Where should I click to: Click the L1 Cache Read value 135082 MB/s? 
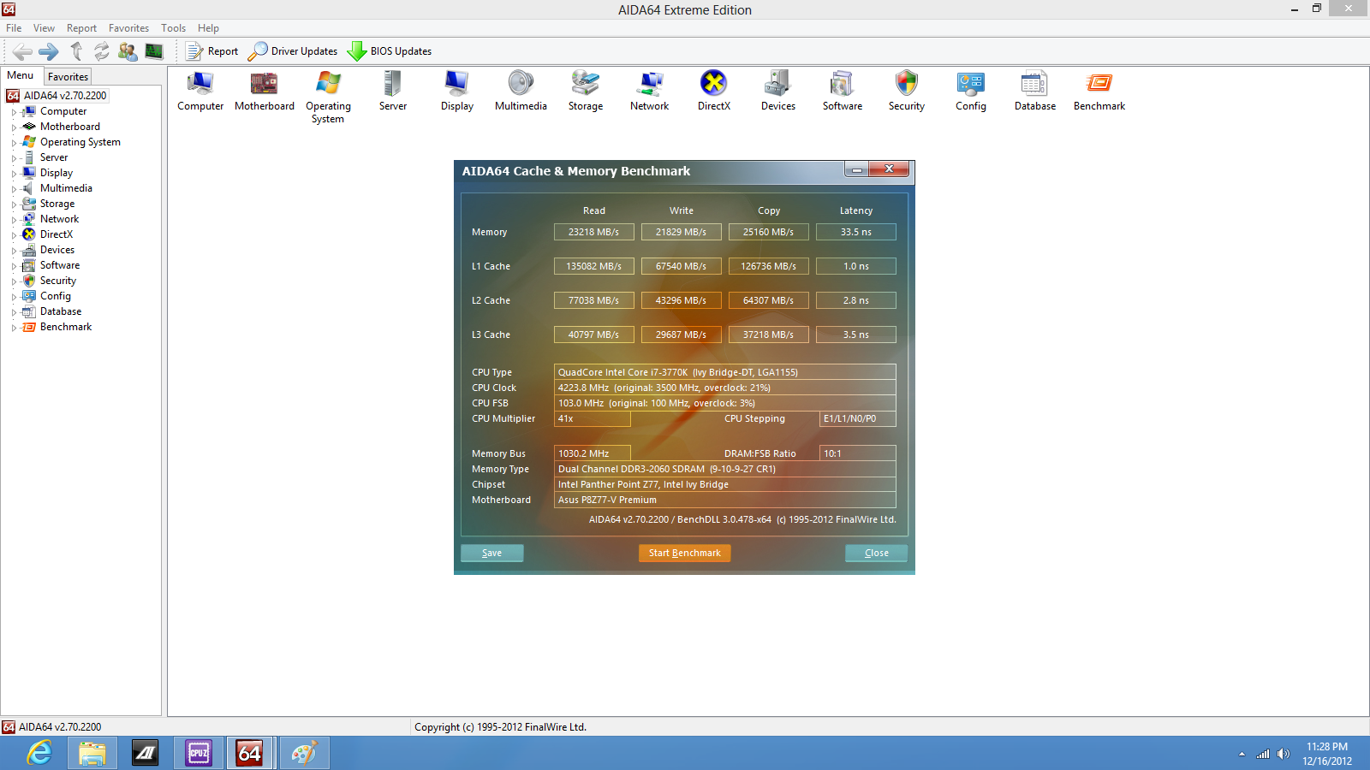click(x=594, y=266)
